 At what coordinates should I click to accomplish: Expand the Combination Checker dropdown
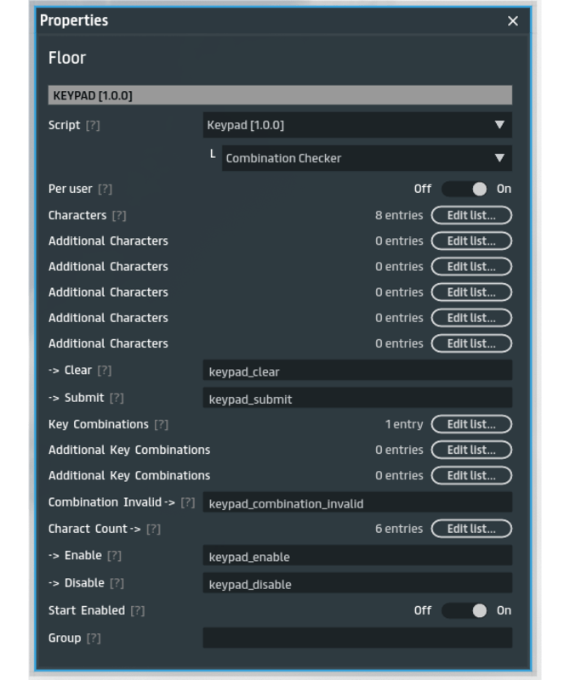[367, 158]
